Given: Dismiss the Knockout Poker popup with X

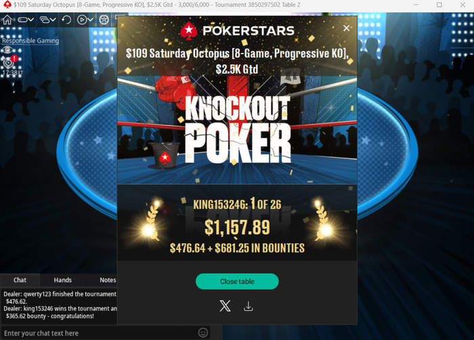Looking at the screenshot, I should coord(347,28).
